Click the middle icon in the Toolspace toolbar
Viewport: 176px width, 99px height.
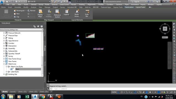38,26
